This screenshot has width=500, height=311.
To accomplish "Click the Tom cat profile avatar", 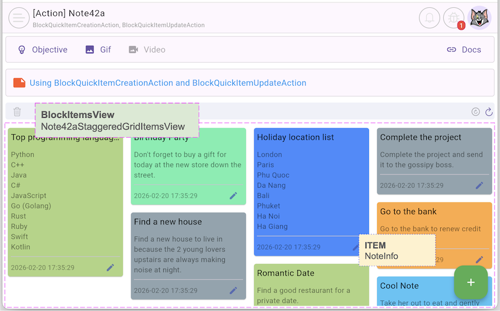I will coord(479,18).
